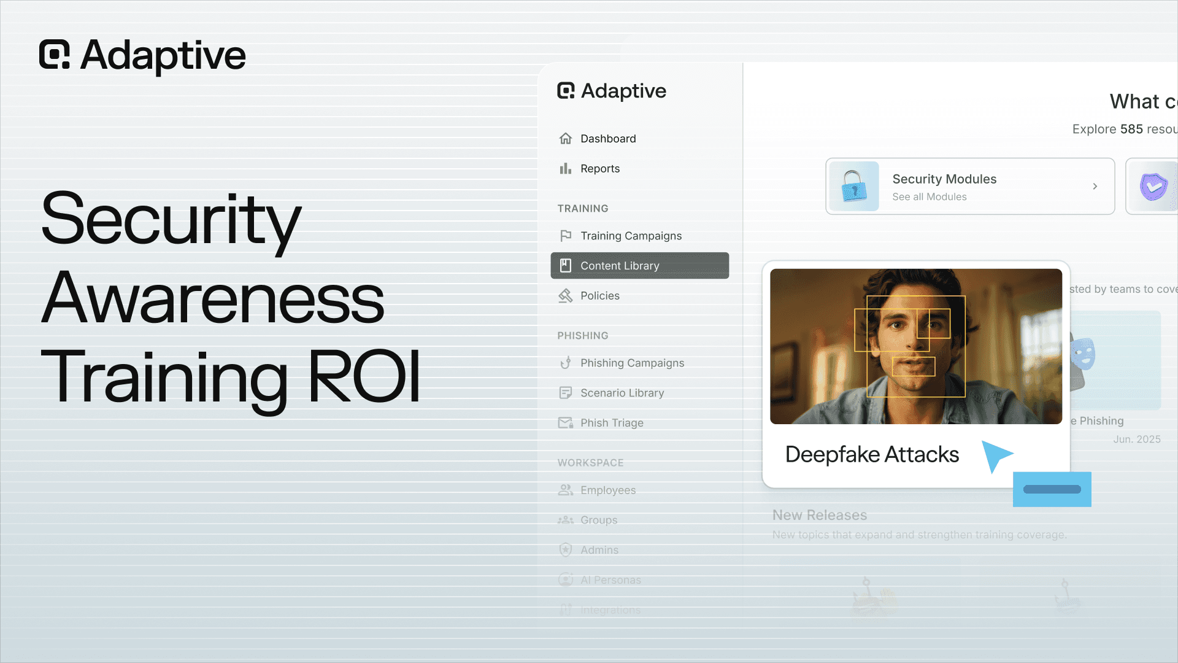The height and width of the screenshot is (663, 1178).
Task: Click the TRAINING section label
Action: [x=583, y=209]
